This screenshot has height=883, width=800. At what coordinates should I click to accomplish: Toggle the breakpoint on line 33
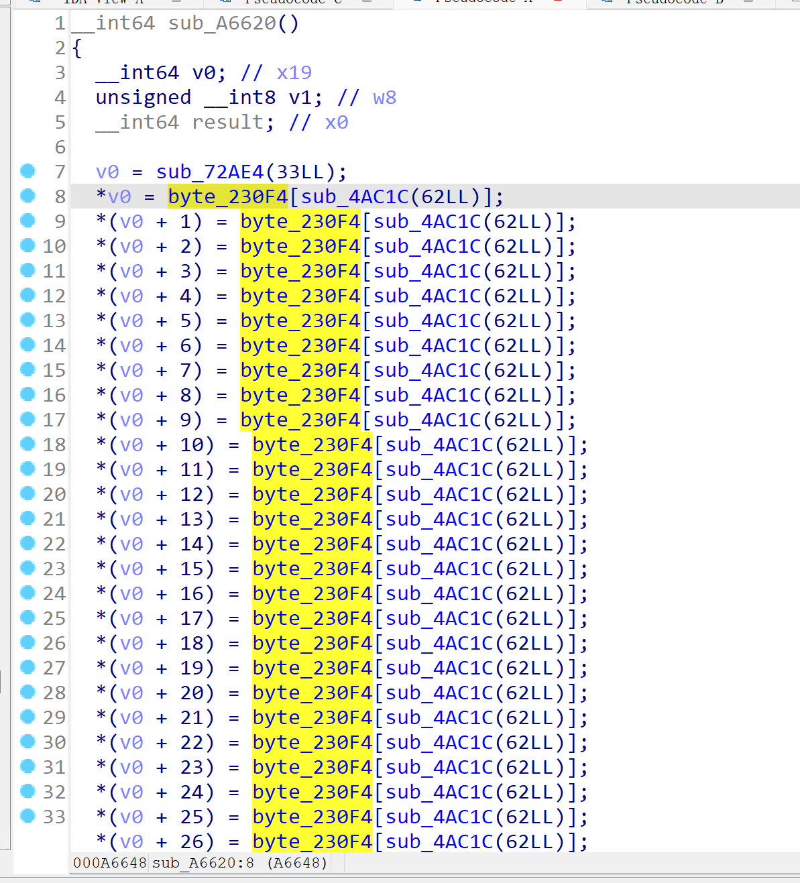27,817
